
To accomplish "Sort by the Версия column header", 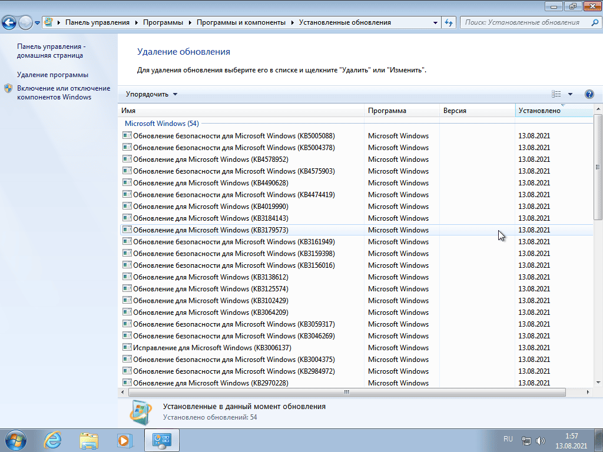I will 477,111.
